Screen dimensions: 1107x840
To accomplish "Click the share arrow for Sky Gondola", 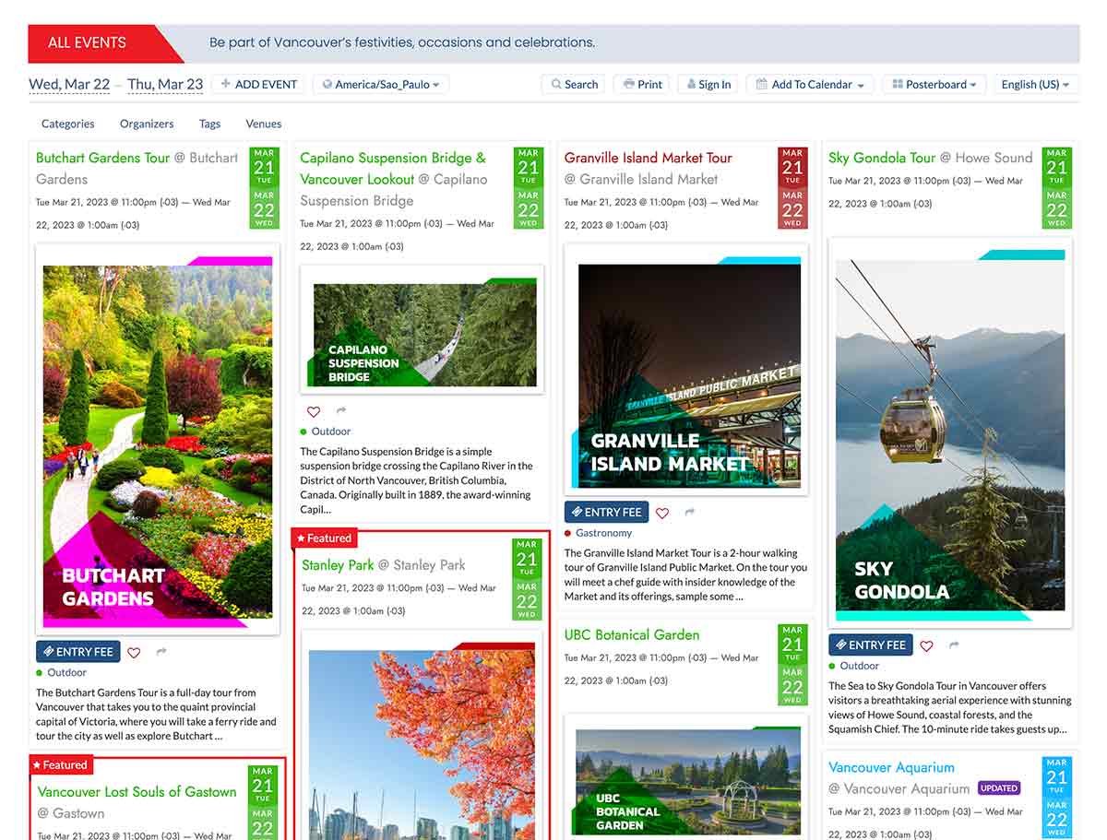I will [x=954, y=645].
